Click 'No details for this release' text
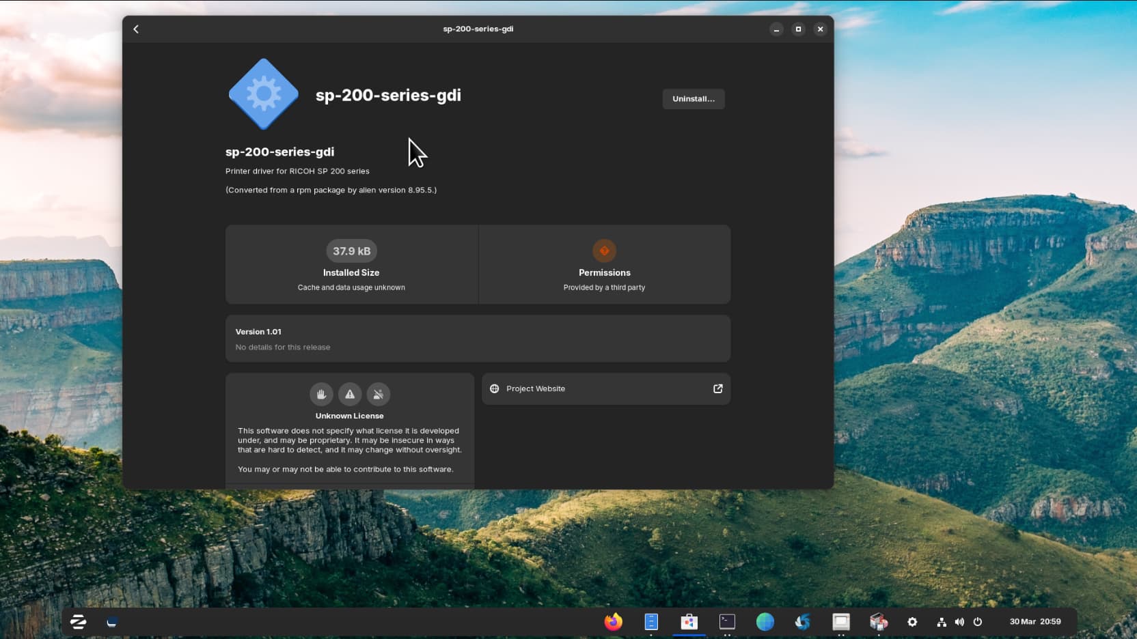This screenshot has width=1137, height=639. pyautogui.click(x=283, y=347)
